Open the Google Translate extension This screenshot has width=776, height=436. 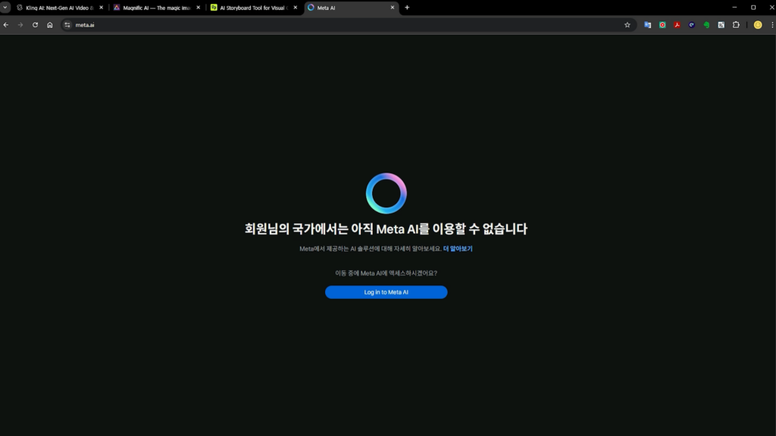[x=647, y=25]
